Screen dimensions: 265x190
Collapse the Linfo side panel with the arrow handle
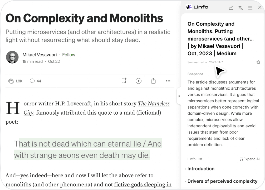point(179,96)
